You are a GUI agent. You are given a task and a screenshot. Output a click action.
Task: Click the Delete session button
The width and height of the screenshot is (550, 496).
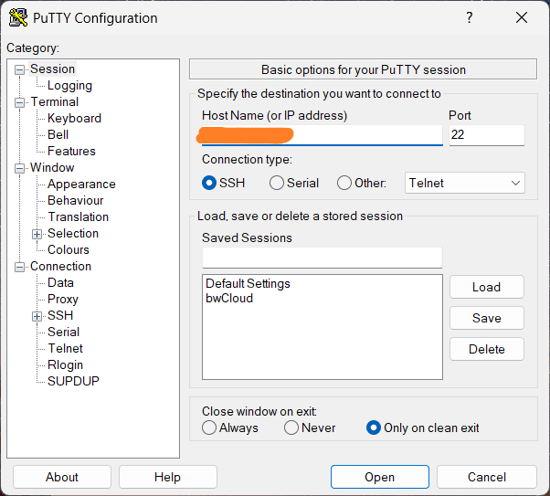click(487, 349)
